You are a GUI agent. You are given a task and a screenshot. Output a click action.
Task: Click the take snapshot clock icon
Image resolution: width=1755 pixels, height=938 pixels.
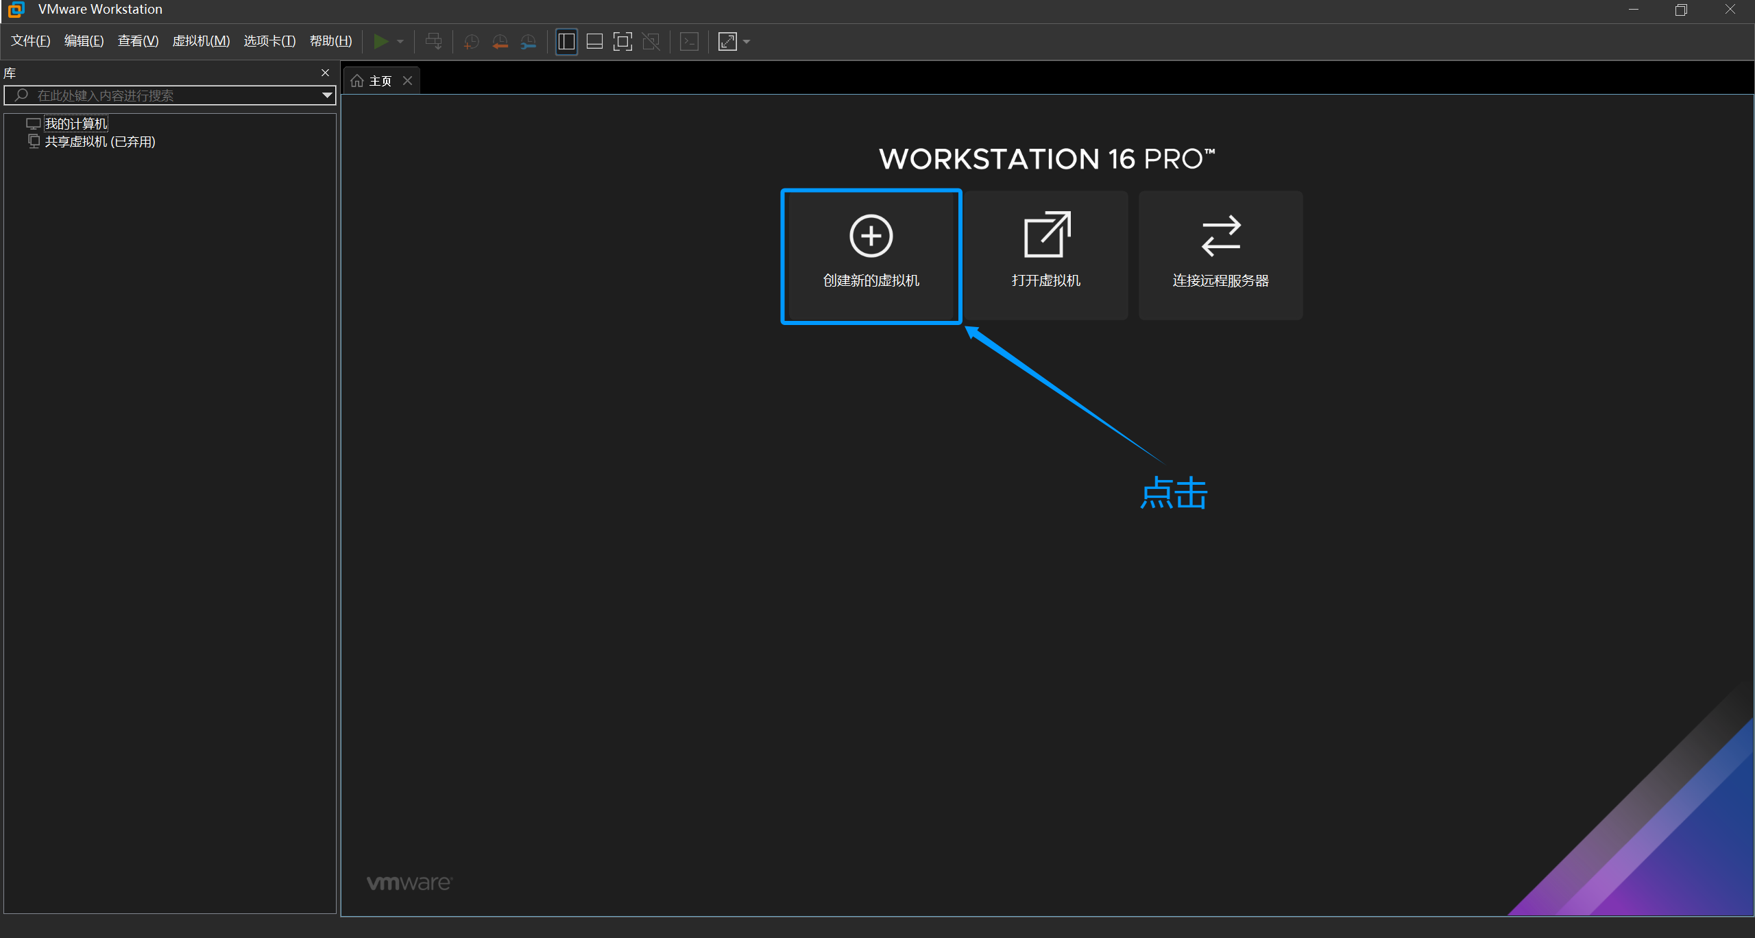[x=471, y=42]
